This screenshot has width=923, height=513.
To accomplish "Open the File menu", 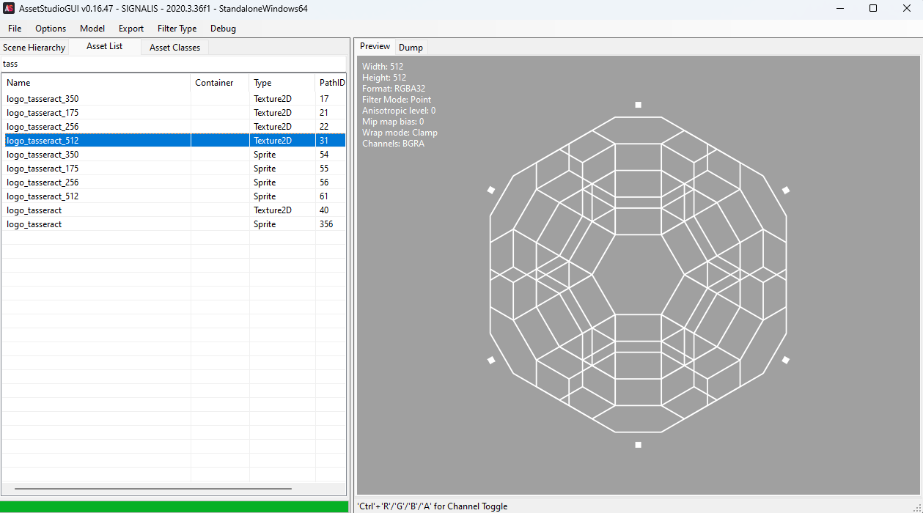I will [x=15, y=29].
